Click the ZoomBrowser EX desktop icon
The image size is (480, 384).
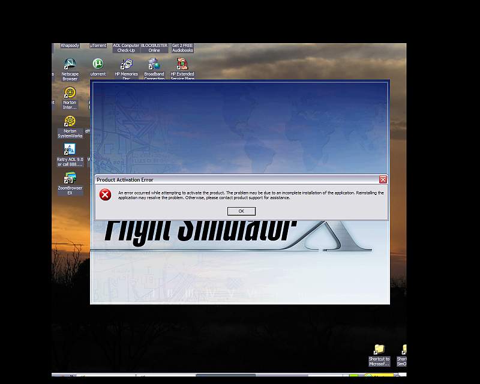(x=70, y=178)
